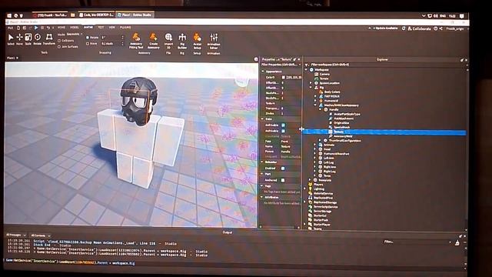
Task: Switch to the TEST ribbon tab
Action: point(101,28)
